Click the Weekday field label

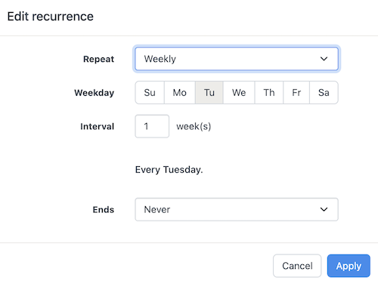tap(94, 93)
